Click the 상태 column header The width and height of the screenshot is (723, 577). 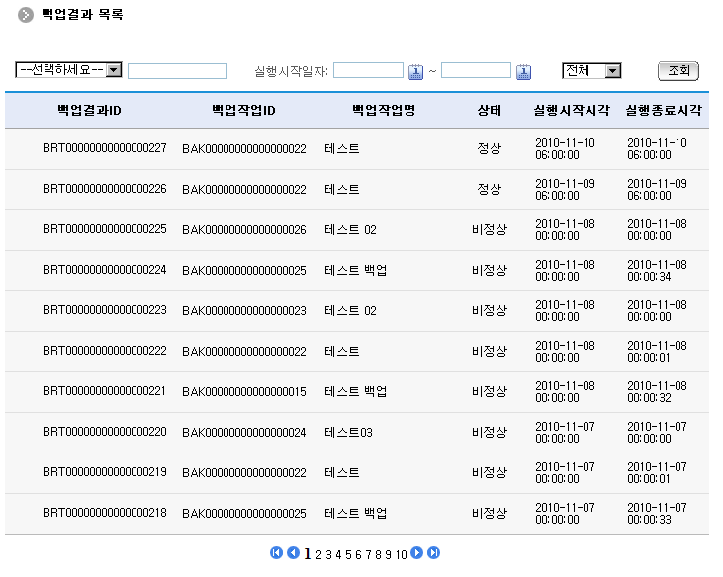click(489, 110)
